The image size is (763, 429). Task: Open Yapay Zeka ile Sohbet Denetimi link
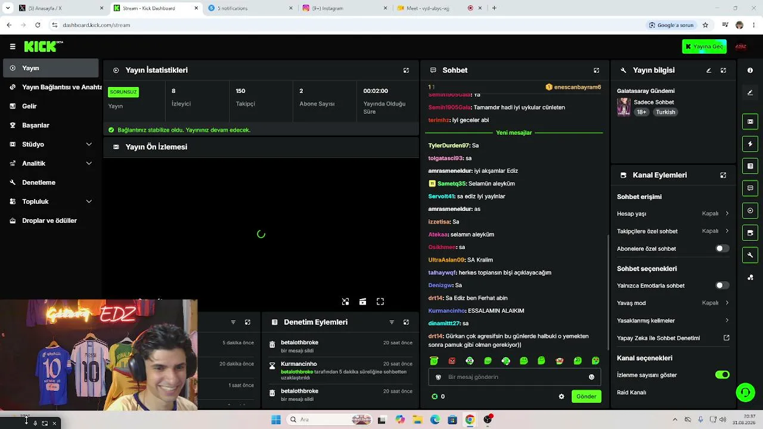pos(673,338)
